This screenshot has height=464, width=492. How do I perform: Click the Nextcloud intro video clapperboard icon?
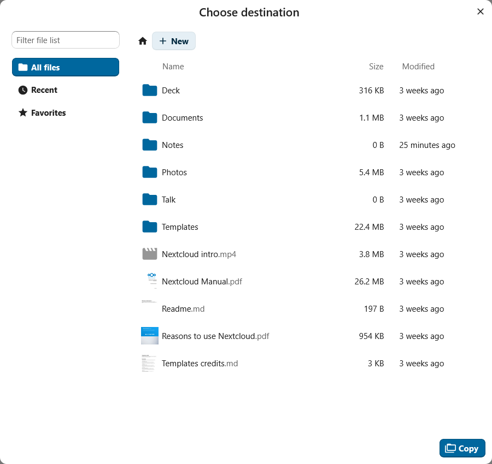pos(150,254)
